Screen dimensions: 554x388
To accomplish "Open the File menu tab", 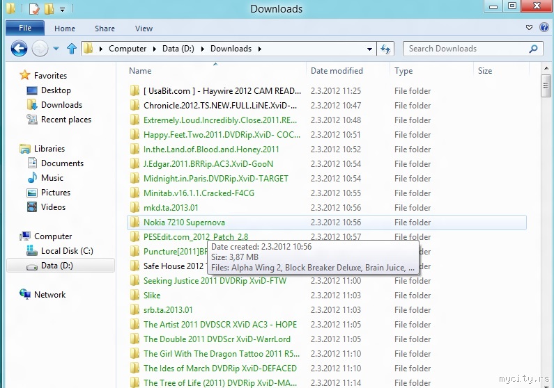I will click(x=25, y=29).
